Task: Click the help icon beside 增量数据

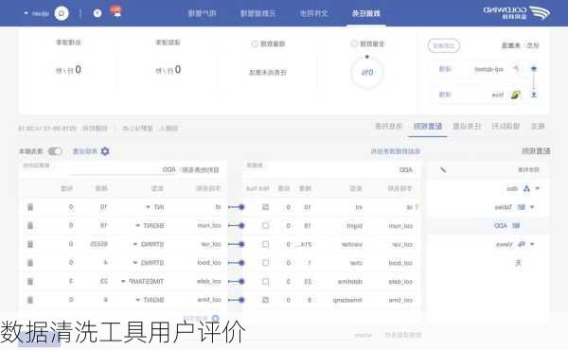Action: click(255, 44)
